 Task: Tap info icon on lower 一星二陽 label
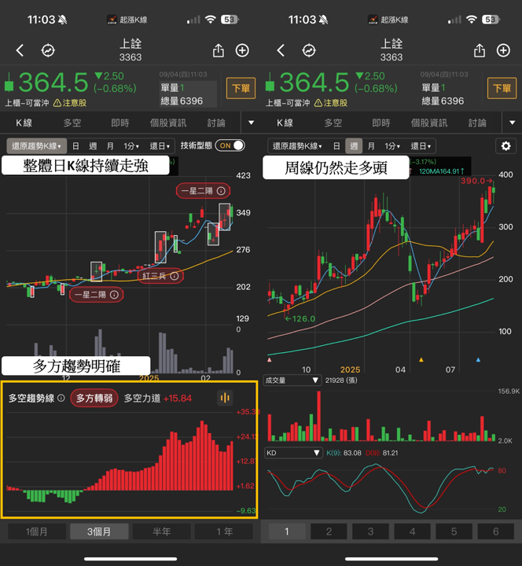click(114, 295)
